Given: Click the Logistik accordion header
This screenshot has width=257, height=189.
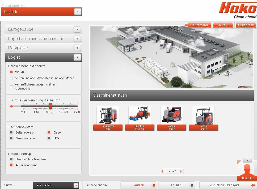Looking at the screenshot, I should 43,57.
